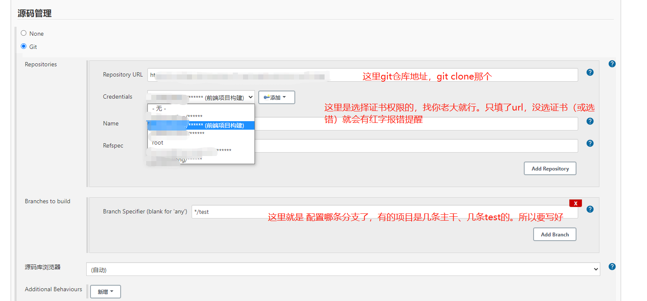
Task: Click the Branch Specifier field containing */test
Action: [x=384, y=212]
